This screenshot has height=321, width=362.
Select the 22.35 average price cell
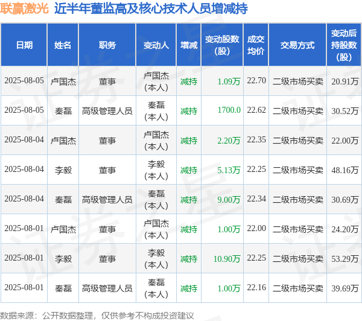point(256,140)
